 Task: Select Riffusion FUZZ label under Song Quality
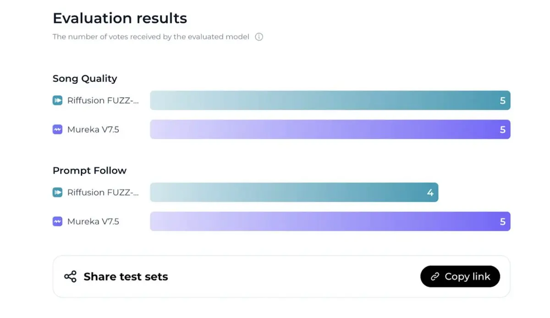(x=103, y=100)
